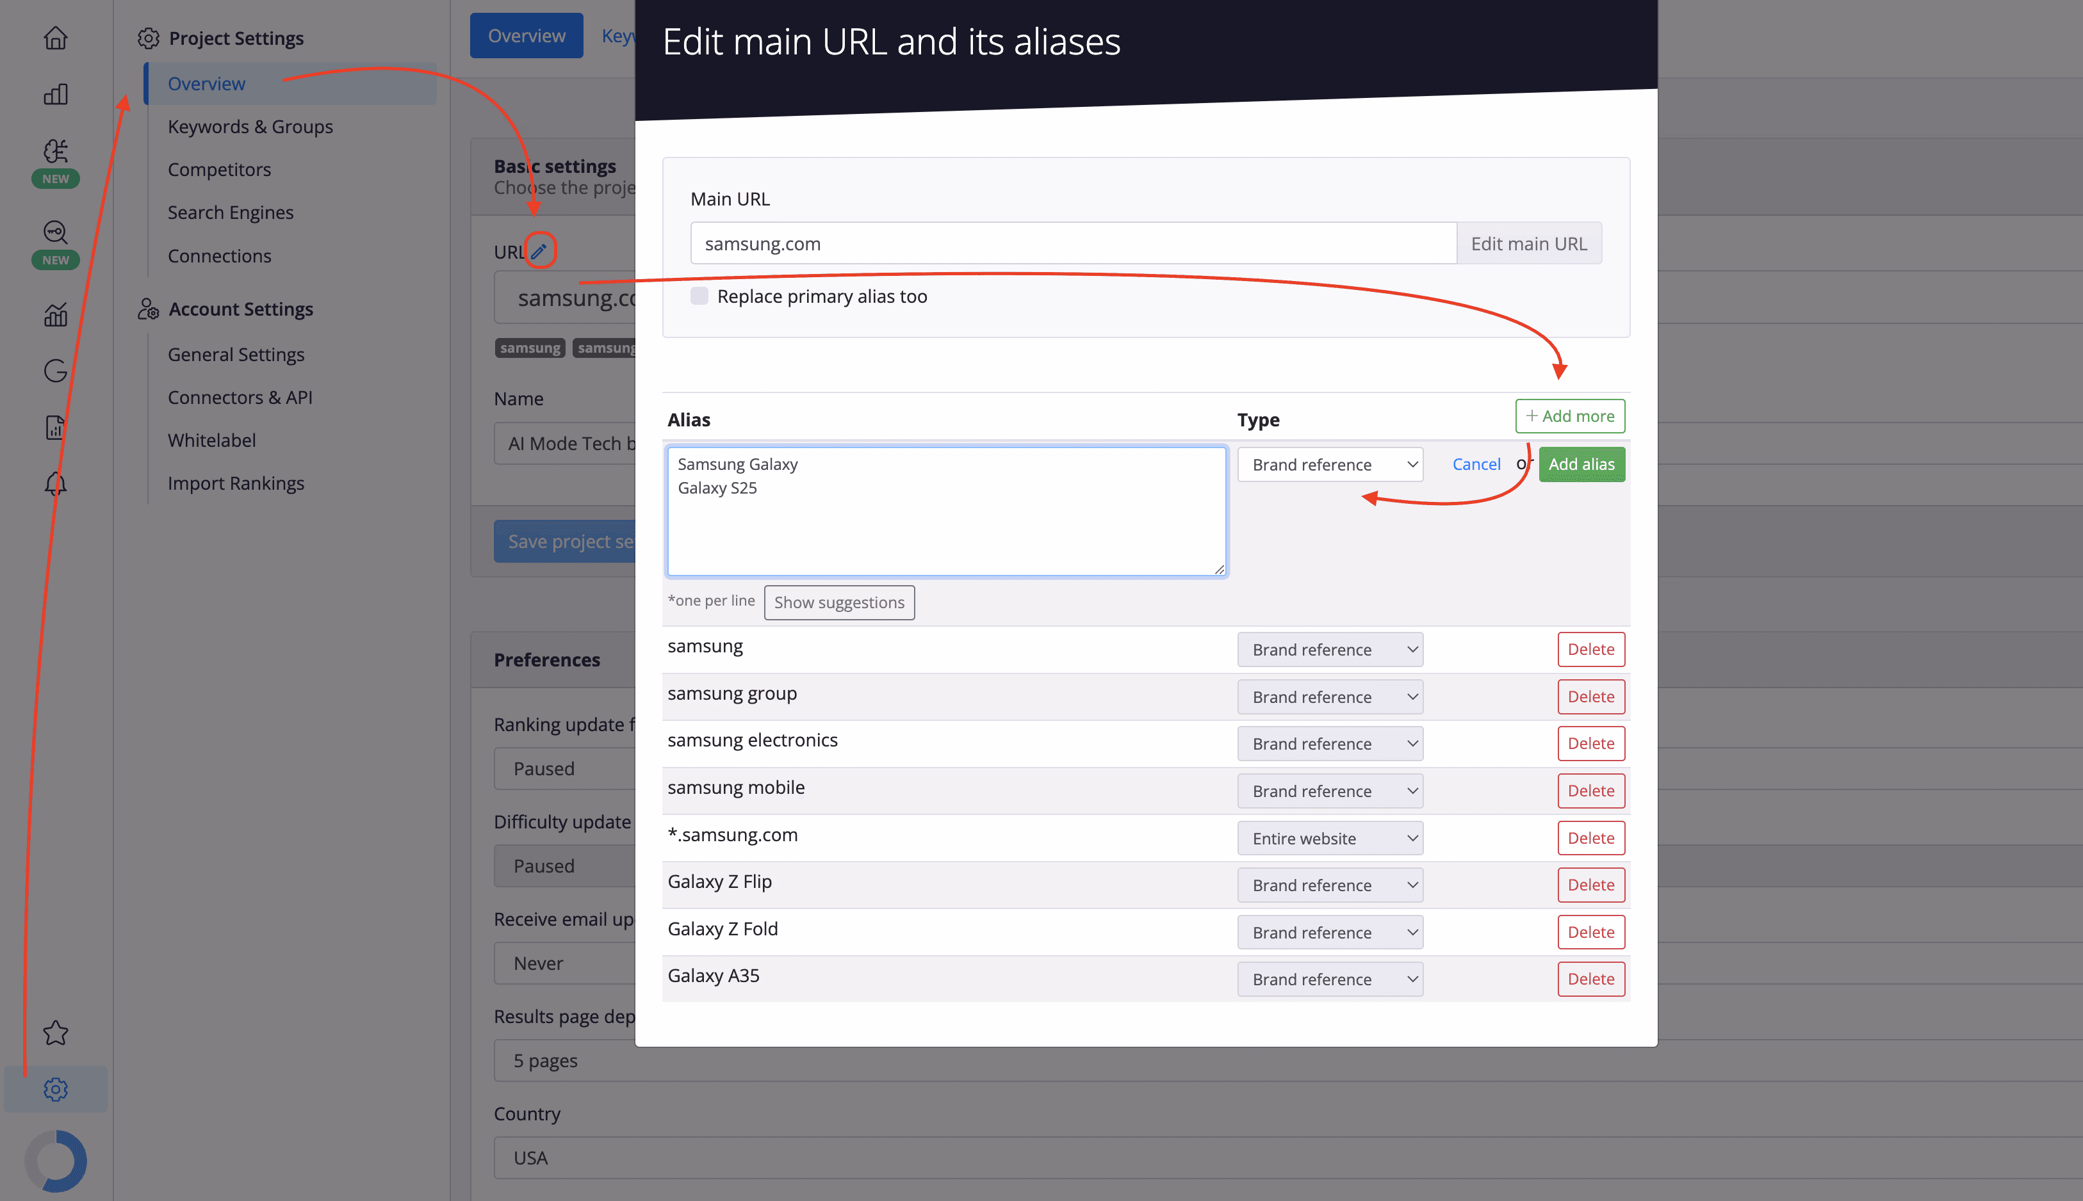This screenshot has width=2083, height=1201.
Task: Open the reports document icon
Action: pyautogui.click(x=55, y=427)
